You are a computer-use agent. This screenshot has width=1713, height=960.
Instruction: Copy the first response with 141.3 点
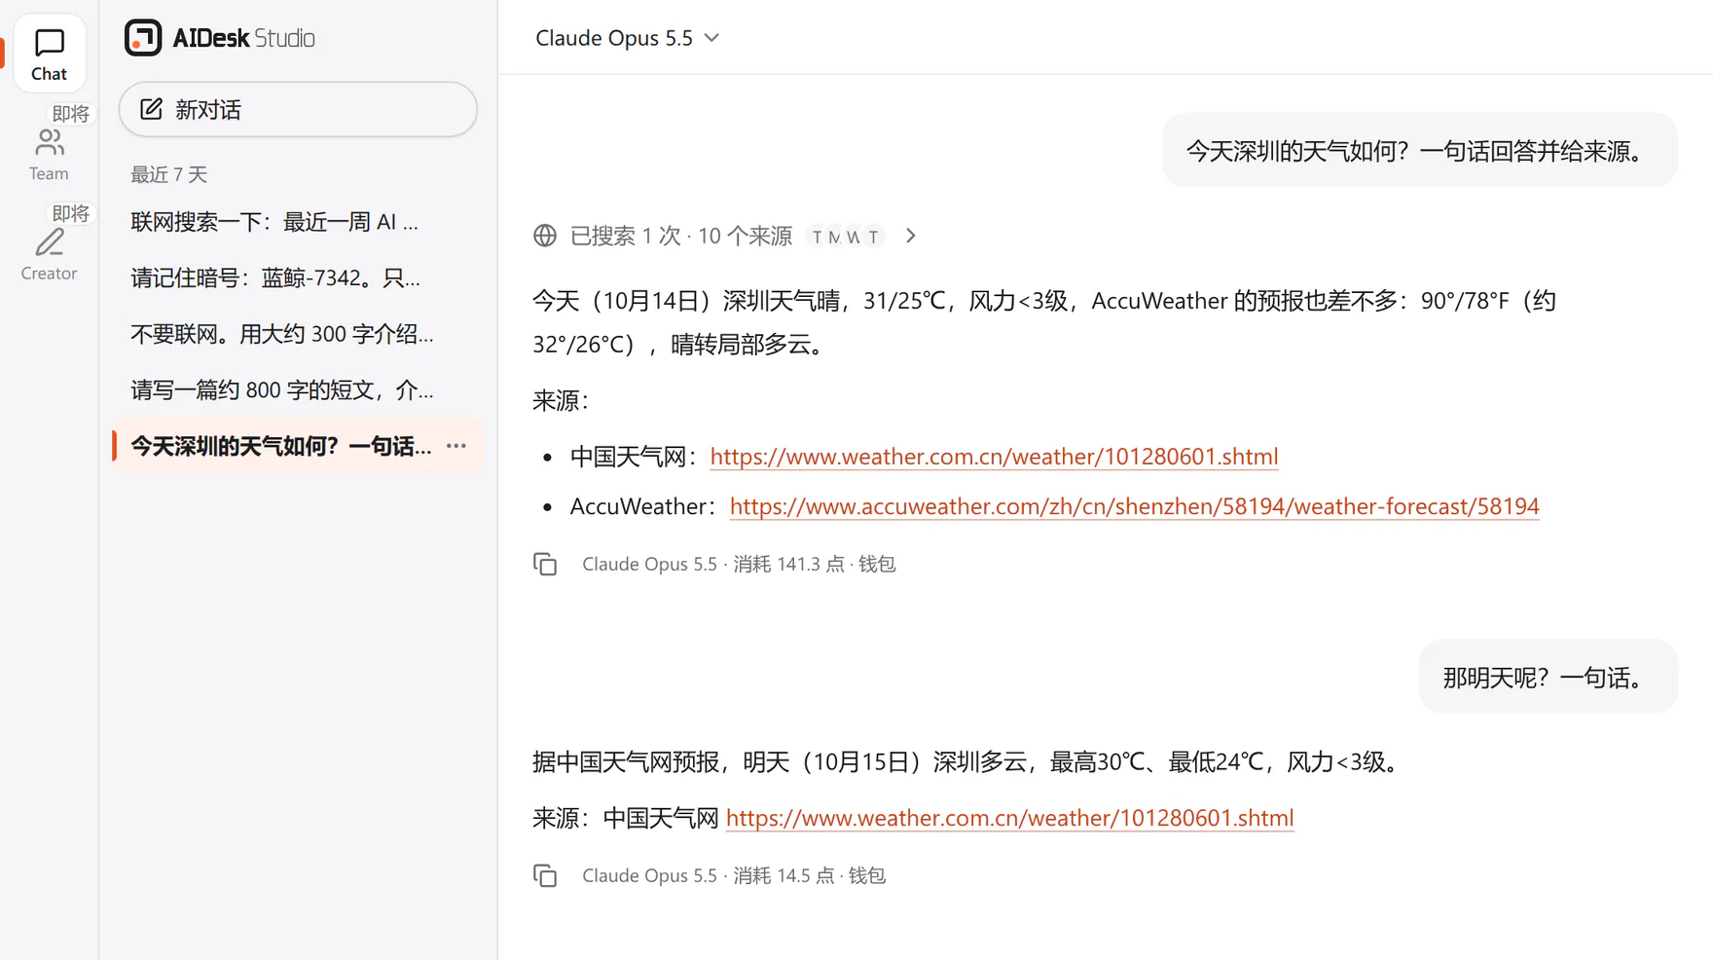(x=545, y=564)
